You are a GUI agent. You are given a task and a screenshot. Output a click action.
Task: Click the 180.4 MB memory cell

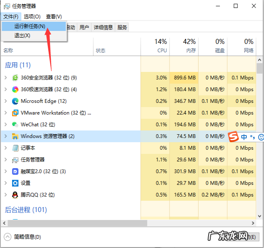(185, 89)
